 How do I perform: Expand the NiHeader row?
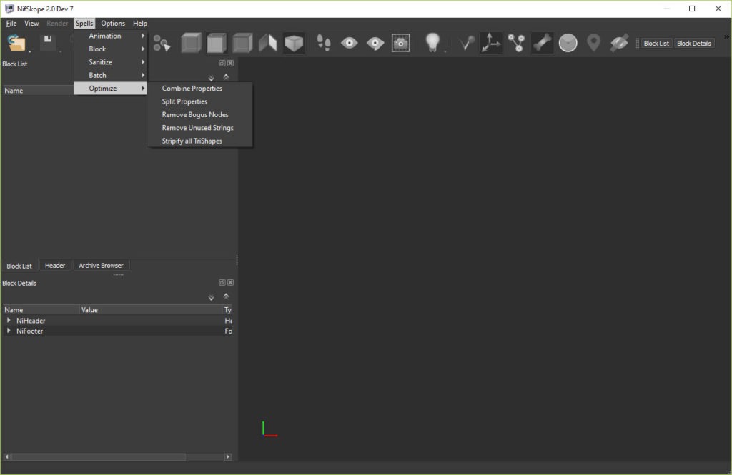coord(9,321)
